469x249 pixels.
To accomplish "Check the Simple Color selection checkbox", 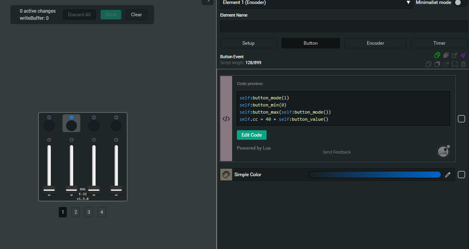I will pyautogui.click(x=461, y=175).
